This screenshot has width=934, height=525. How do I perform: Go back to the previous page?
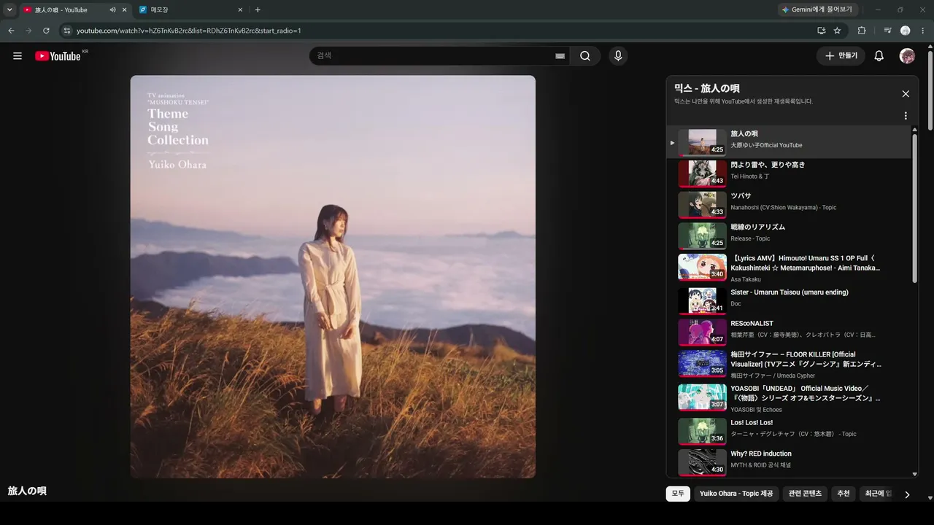[x=11, y=31]
